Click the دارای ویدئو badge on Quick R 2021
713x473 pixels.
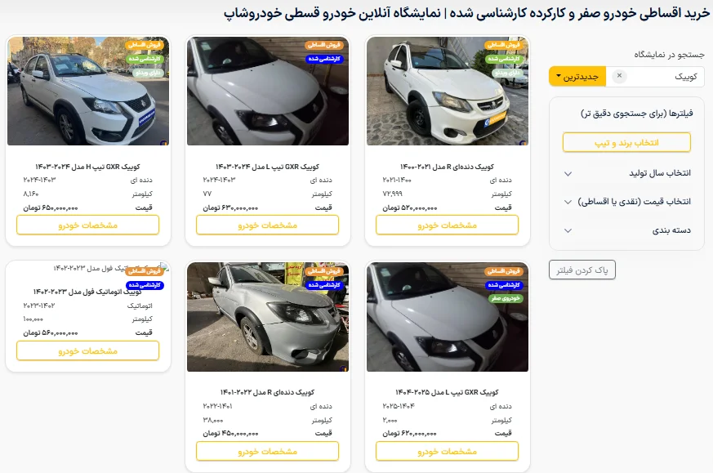point(506,73)
